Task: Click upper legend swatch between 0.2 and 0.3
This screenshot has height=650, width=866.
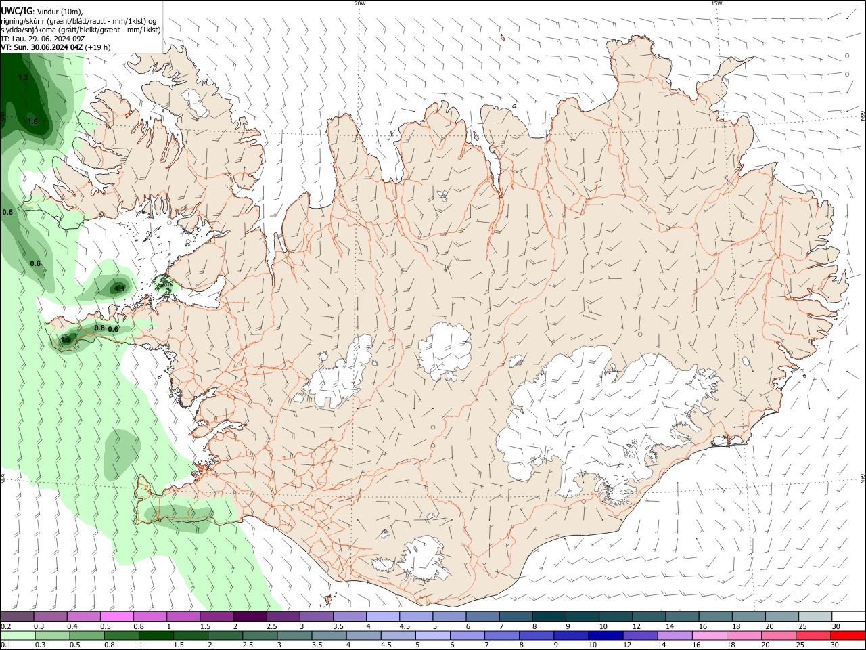Action: coord(18,616)
